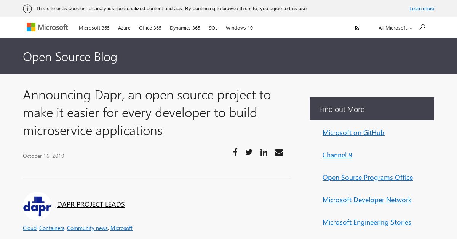Go to the Open Source Blog heading
Image resolution: width=457 pixels, height=239 pixels.
tap(70, 57)
